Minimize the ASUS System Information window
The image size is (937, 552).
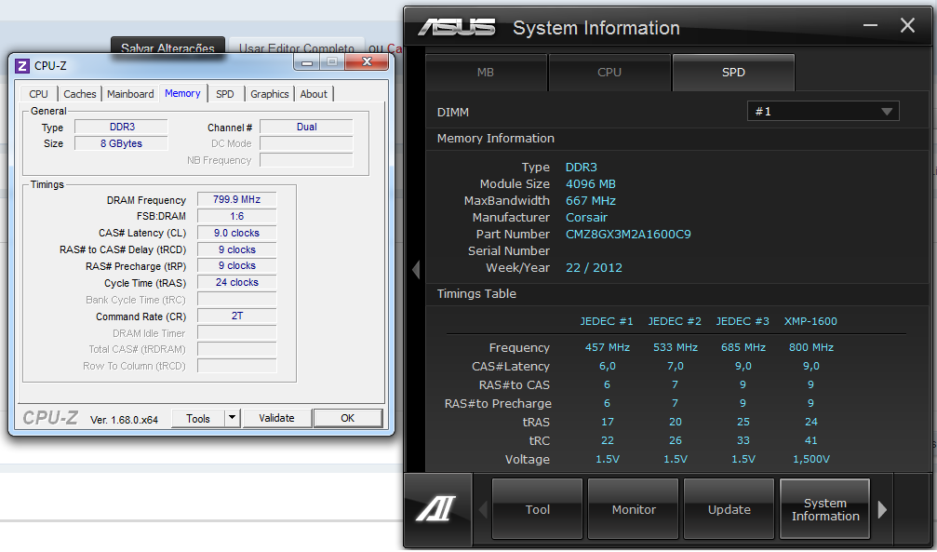pyautogui.click(x=870, y=26)
